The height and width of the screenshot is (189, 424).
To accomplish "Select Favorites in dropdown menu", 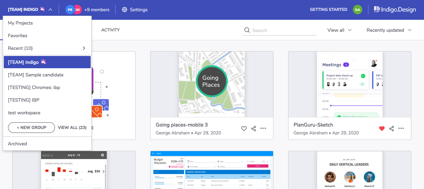I will (47, 35).
